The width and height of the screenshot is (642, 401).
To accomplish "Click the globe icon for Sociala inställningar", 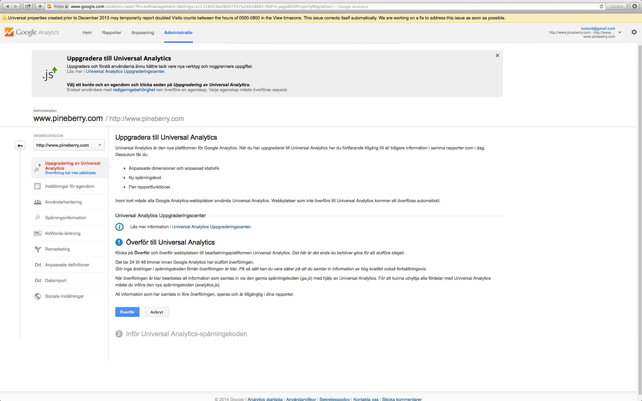I will click(38, 296).
